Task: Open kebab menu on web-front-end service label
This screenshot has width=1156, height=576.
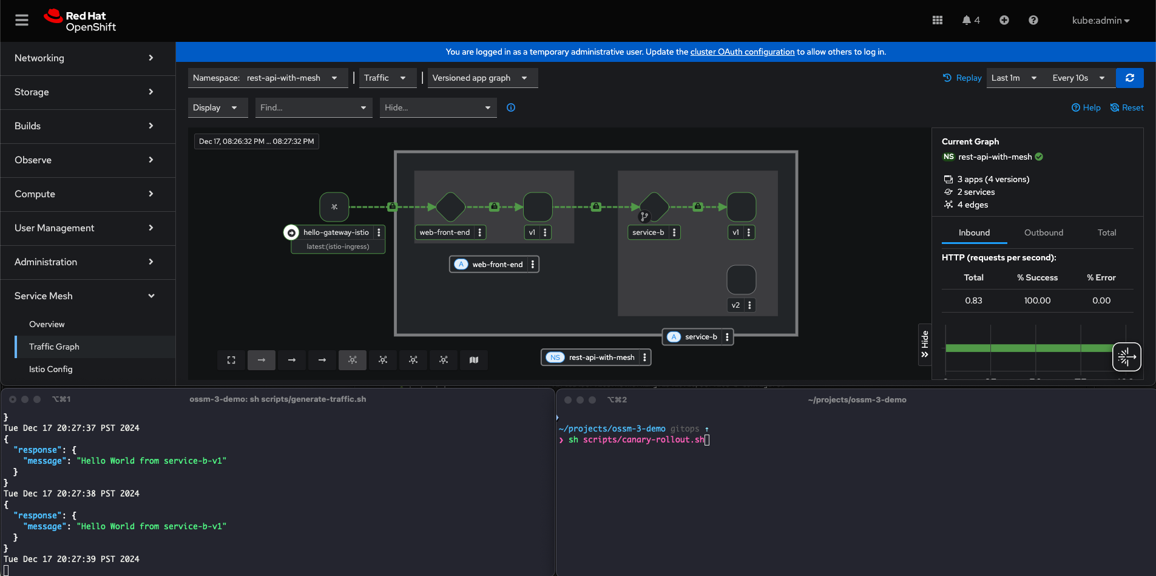Action: coord(480,232)
